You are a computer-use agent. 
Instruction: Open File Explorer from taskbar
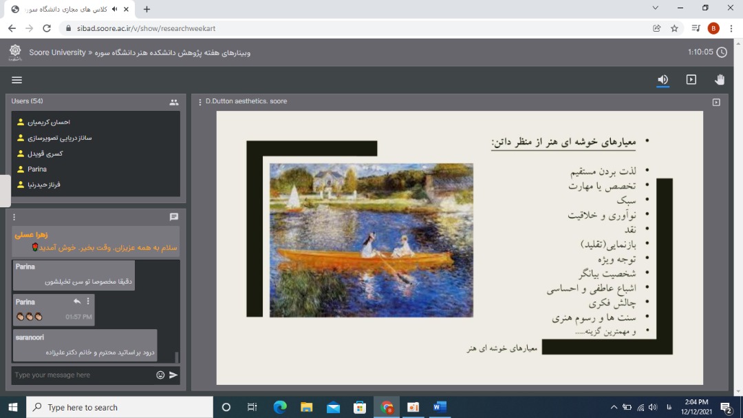[x=307, y=407]
